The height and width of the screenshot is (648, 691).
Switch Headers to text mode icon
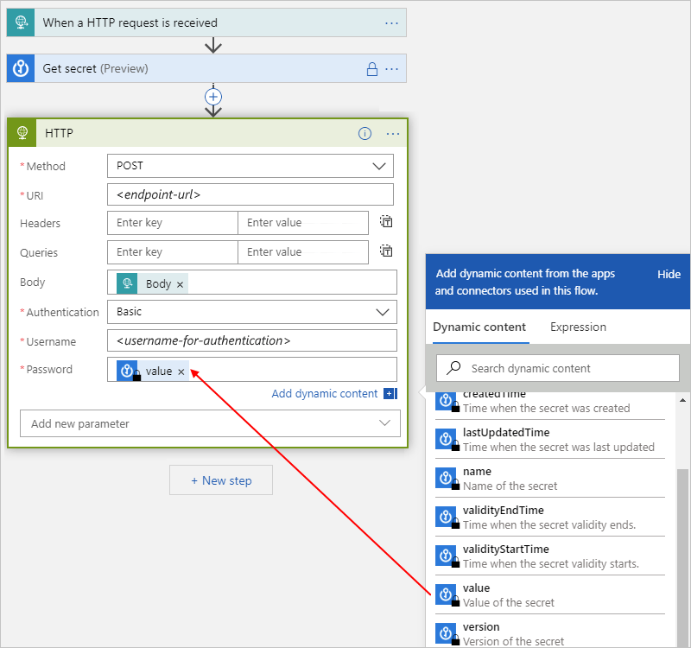pos(385,221)
